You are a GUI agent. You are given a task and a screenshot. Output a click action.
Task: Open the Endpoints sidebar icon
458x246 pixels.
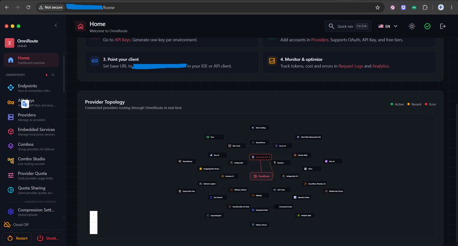[x=11, y=88]
